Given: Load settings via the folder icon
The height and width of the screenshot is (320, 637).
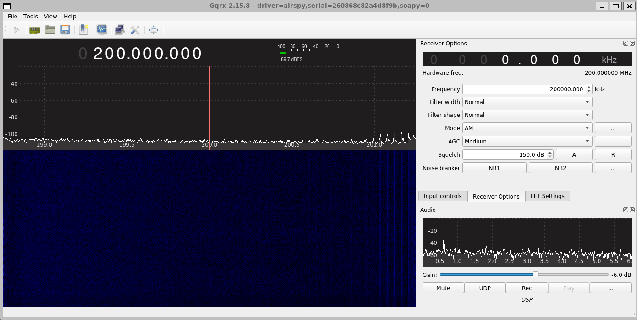Looking at the screenshot, I should (50, 30).
